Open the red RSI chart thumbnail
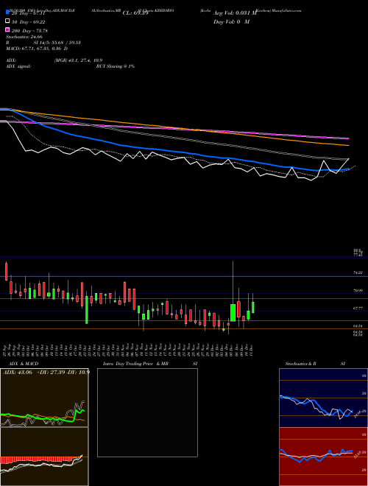The width and height of the screenshot is (368, 486). click(x=323, y=457)
